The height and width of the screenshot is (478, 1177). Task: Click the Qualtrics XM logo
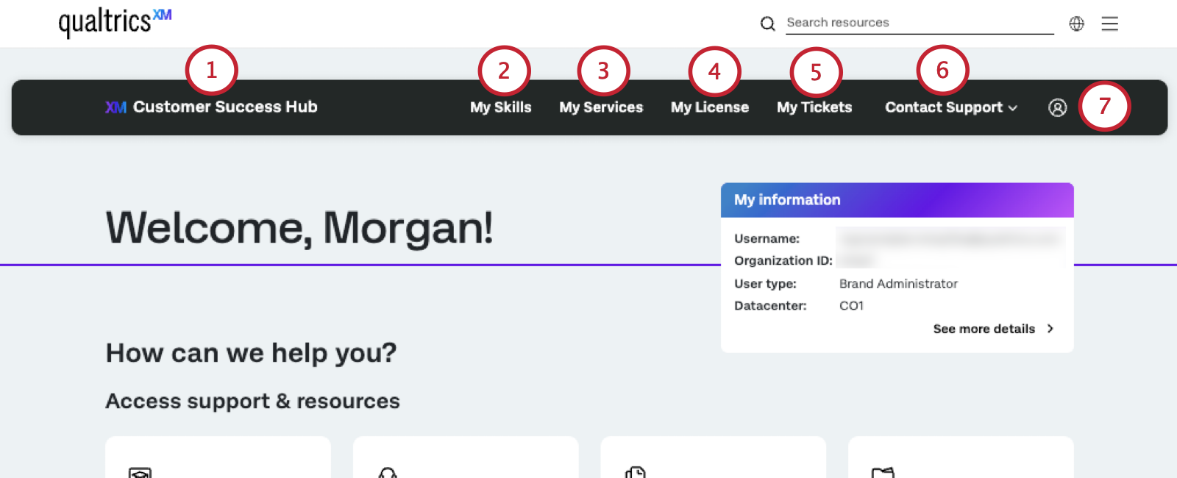pyautogui.click(x=115, y=23)
